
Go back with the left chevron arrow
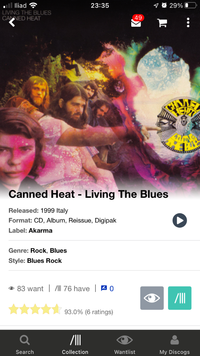[x=12, y=22]
